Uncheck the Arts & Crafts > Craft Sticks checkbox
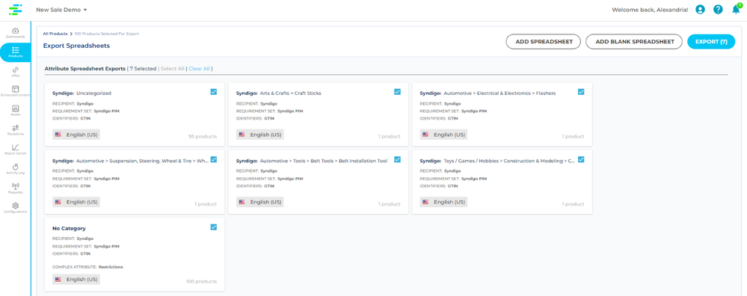This screenshot has height=296, width=747. (x=397, y=92)
